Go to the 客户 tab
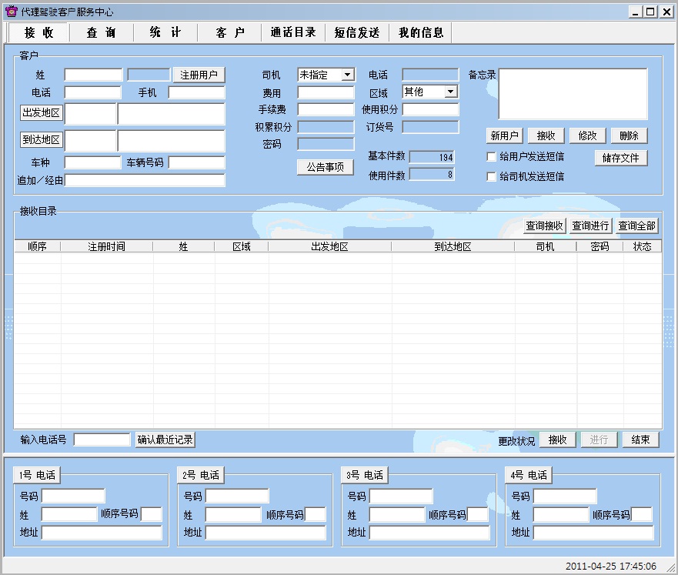Viewport: 678px width, 575px height. point(229,32)
